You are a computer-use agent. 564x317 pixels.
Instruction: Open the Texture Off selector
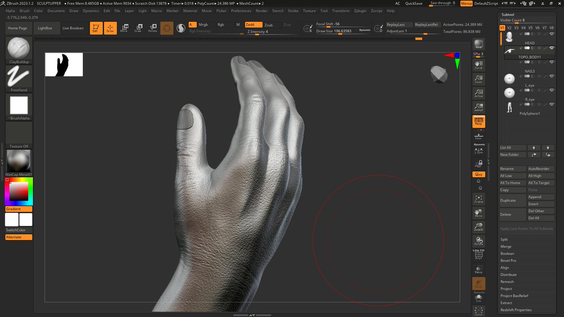(19, 135)
